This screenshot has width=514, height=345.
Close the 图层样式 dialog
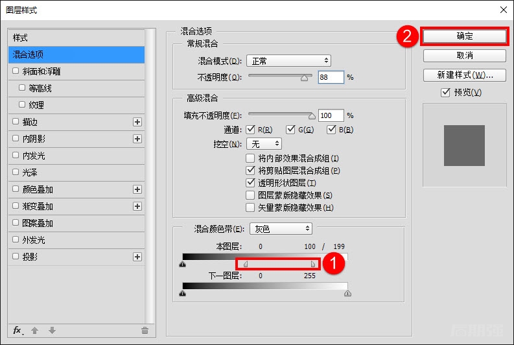[x=504, y=10]
